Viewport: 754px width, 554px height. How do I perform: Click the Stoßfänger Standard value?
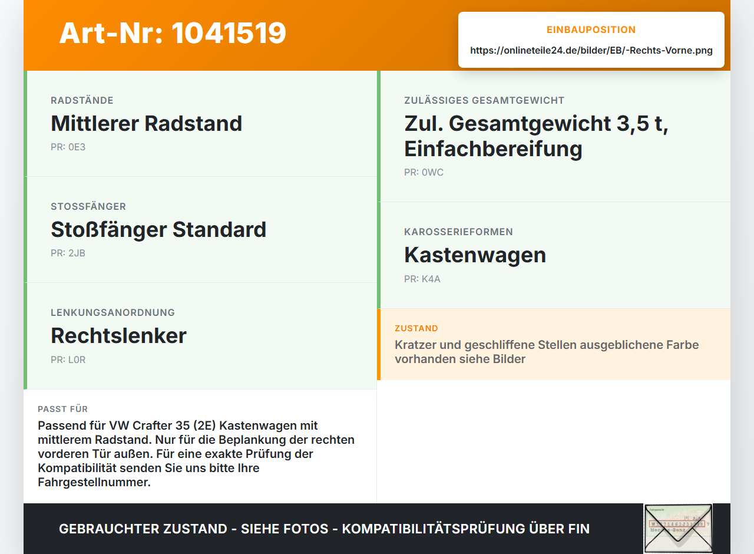click(158, 229)
